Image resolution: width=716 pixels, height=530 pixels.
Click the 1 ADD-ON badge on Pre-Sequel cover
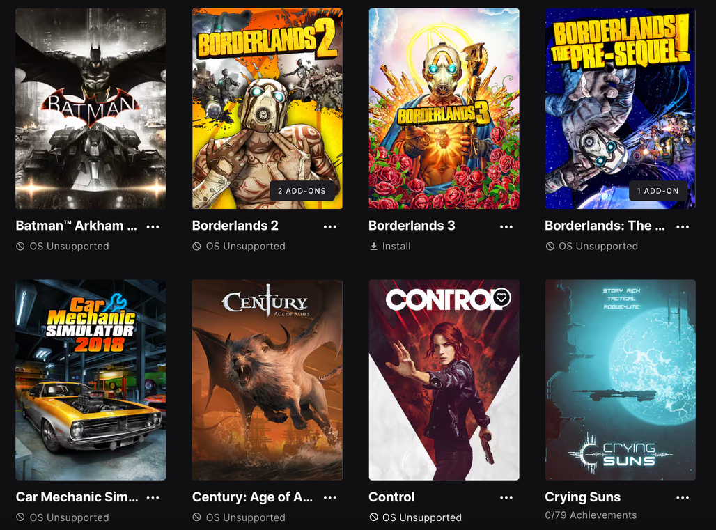coord(658,191)
